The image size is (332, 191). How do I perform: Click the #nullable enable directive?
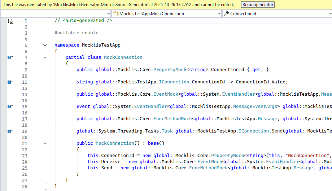pos(76,32)
